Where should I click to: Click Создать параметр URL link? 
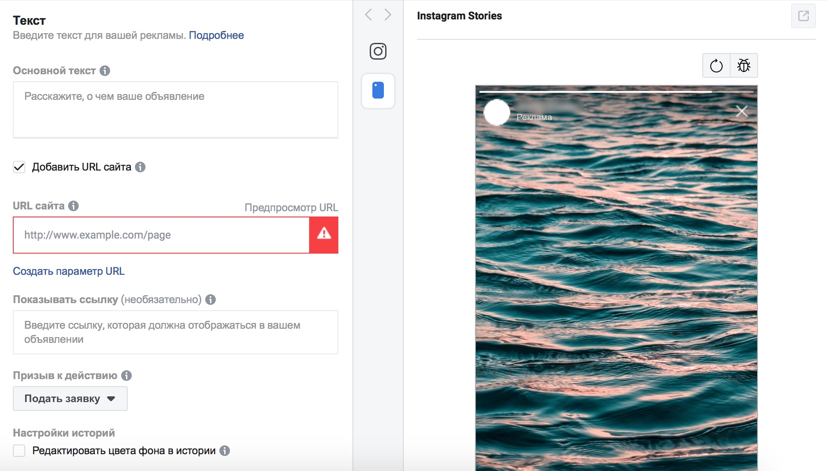pos(69,271)
